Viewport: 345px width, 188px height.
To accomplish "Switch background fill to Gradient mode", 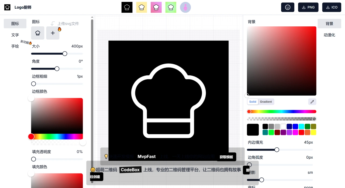I will pos(266,102).
